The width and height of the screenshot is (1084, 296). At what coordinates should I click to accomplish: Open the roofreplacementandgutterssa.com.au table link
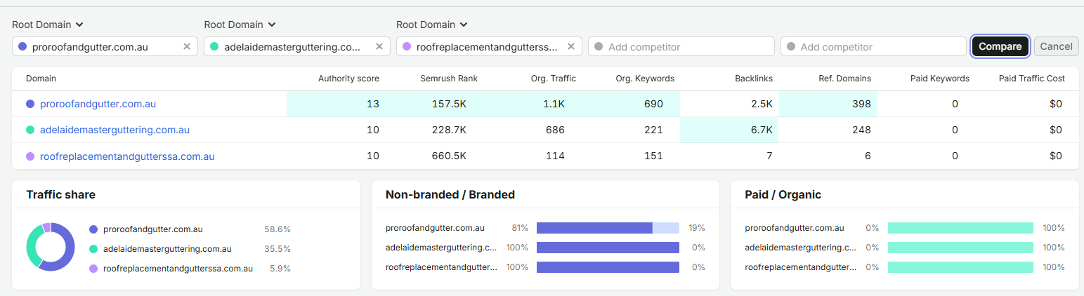127,156
